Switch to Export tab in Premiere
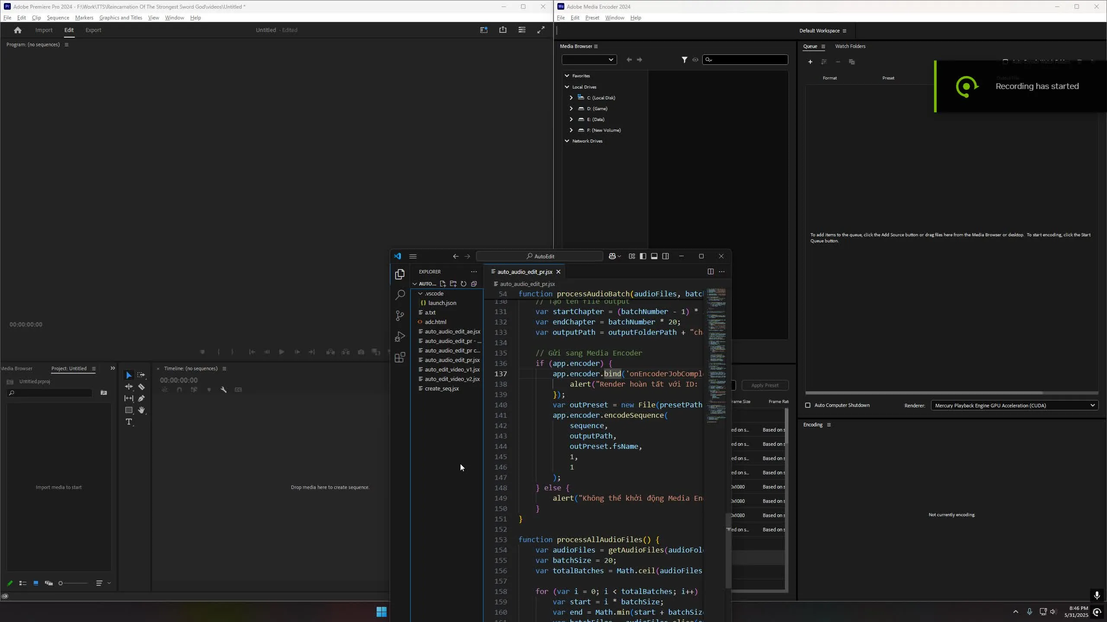This screenshot has height=622, width=1107. pos(93,30)
